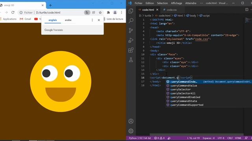Open Liste de lecture
Viewport: 252px width, 141px height.
tap(113, 19)
